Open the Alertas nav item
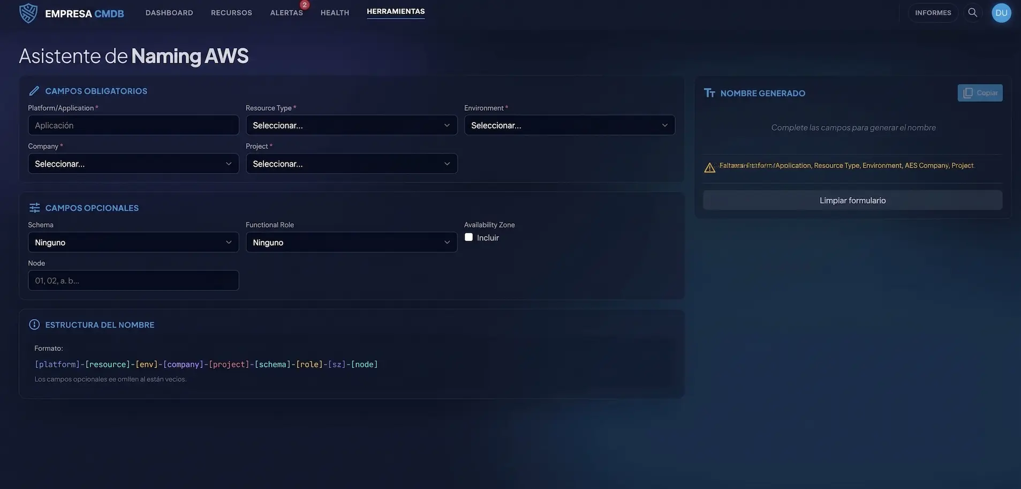 (286, 13)
